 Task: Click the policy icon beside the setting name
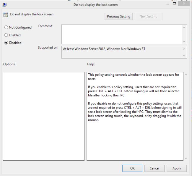point(6,15)
